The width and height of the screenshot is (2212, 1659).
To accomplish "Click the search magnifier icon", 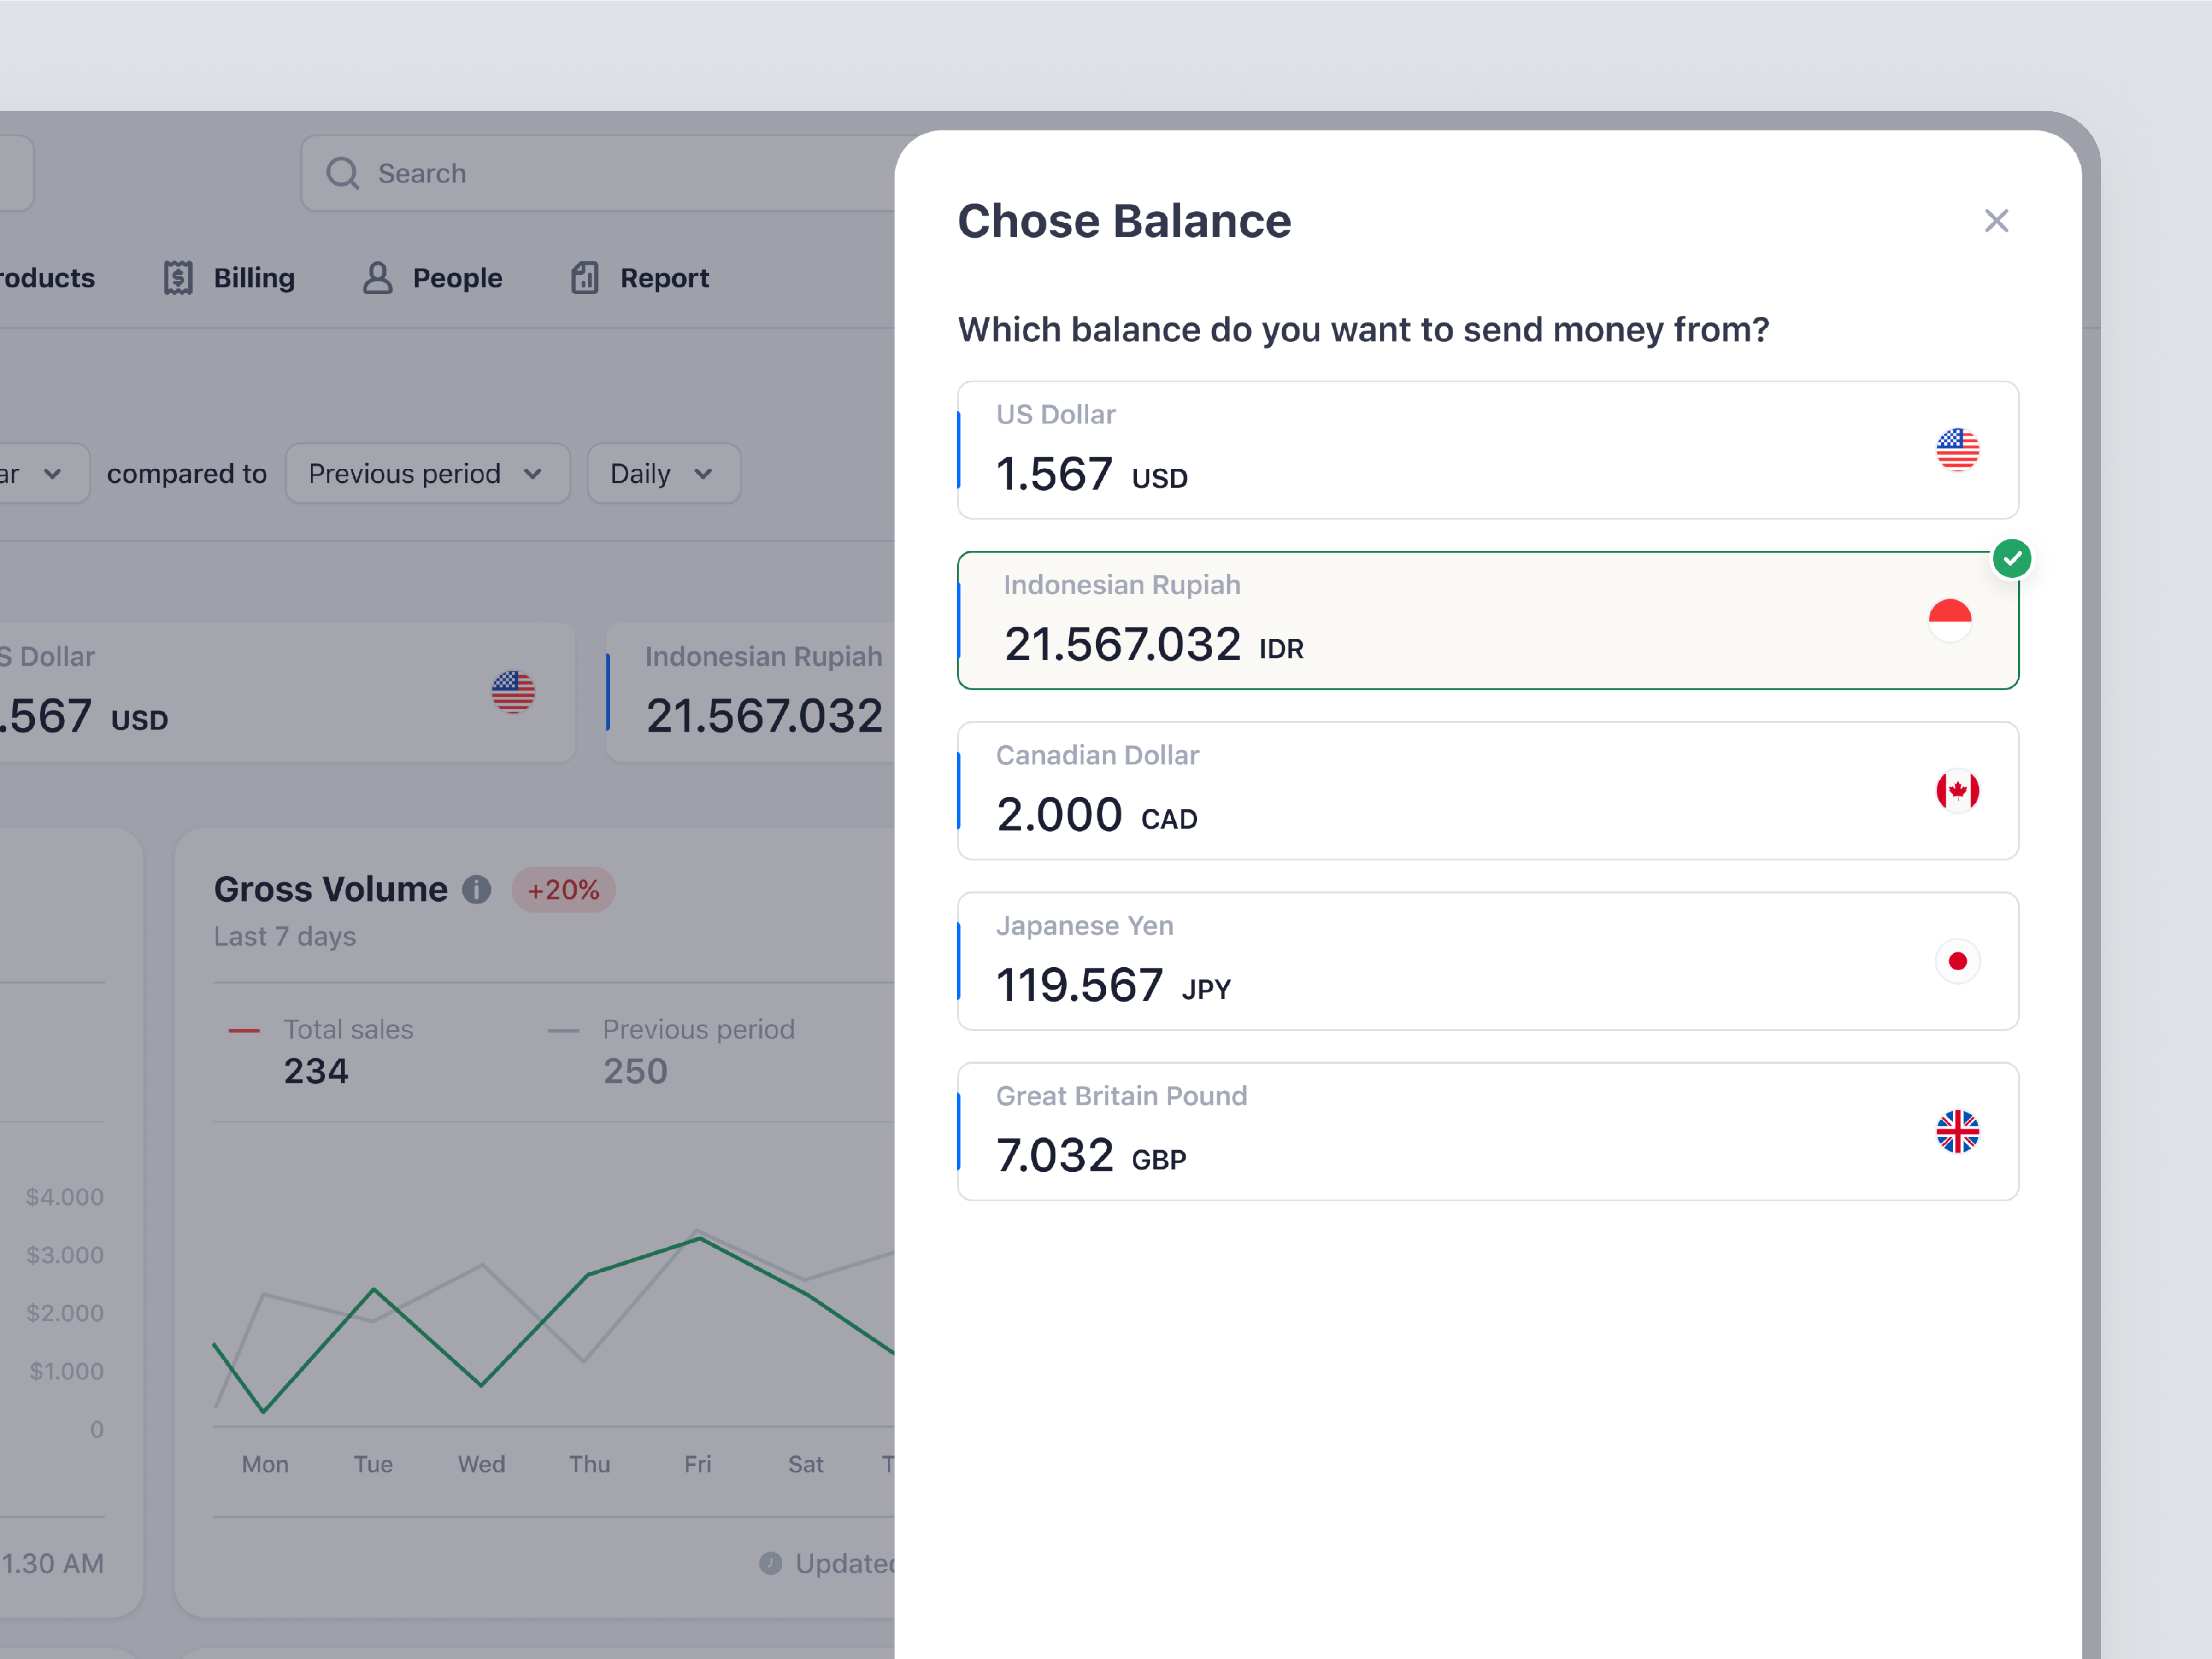I will (x=342, y=173).
